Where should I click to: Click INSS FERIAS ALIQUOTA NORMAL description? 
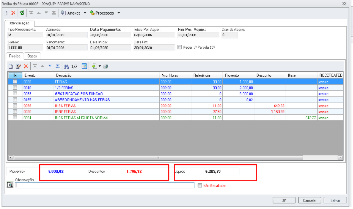pyautogui.click(x=82, y=118)
